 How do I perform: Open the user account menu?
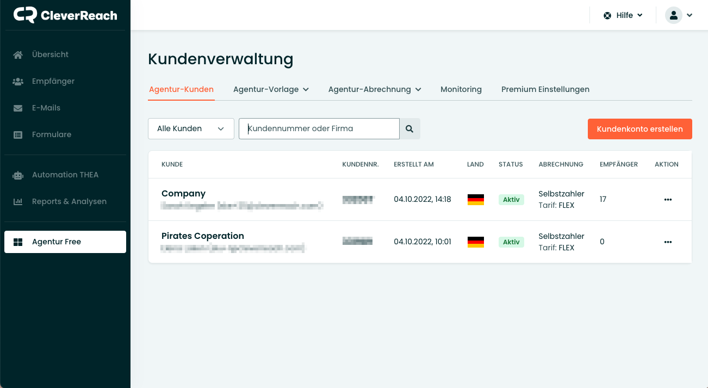tap(679, 15)
